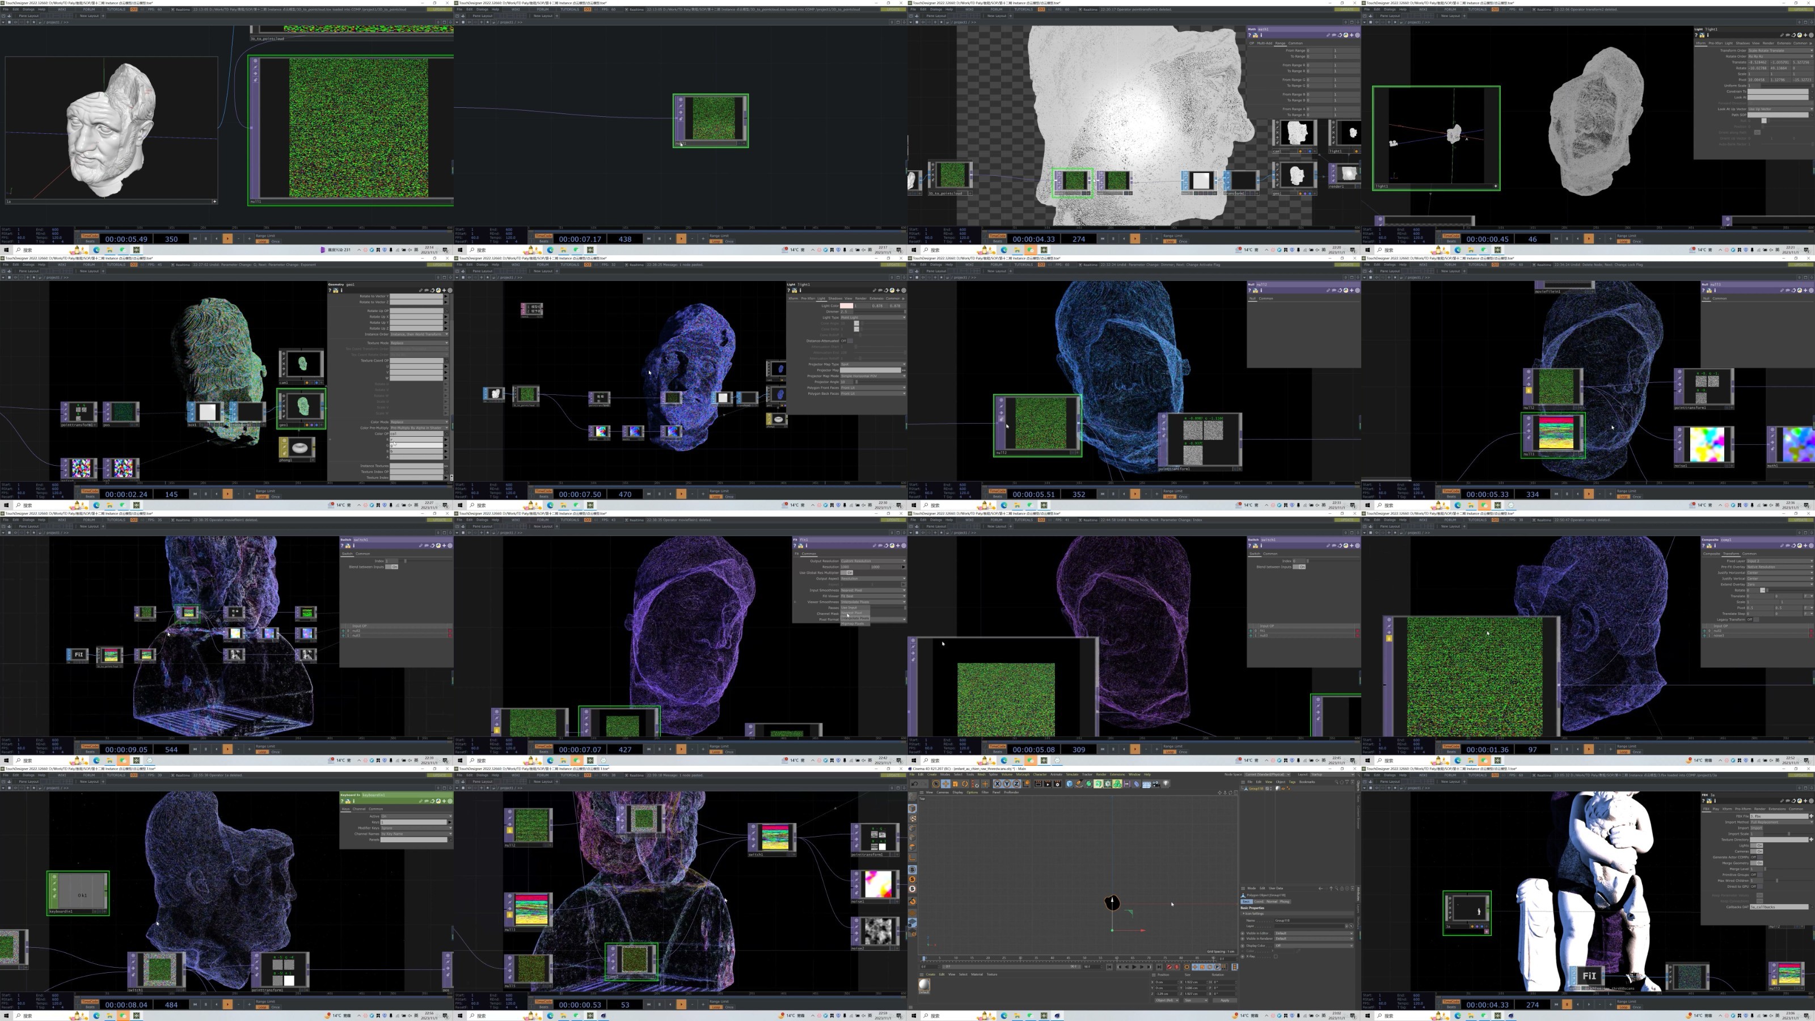Open the Display Color dropdown in Cinema 4D

coord(1312,946)
